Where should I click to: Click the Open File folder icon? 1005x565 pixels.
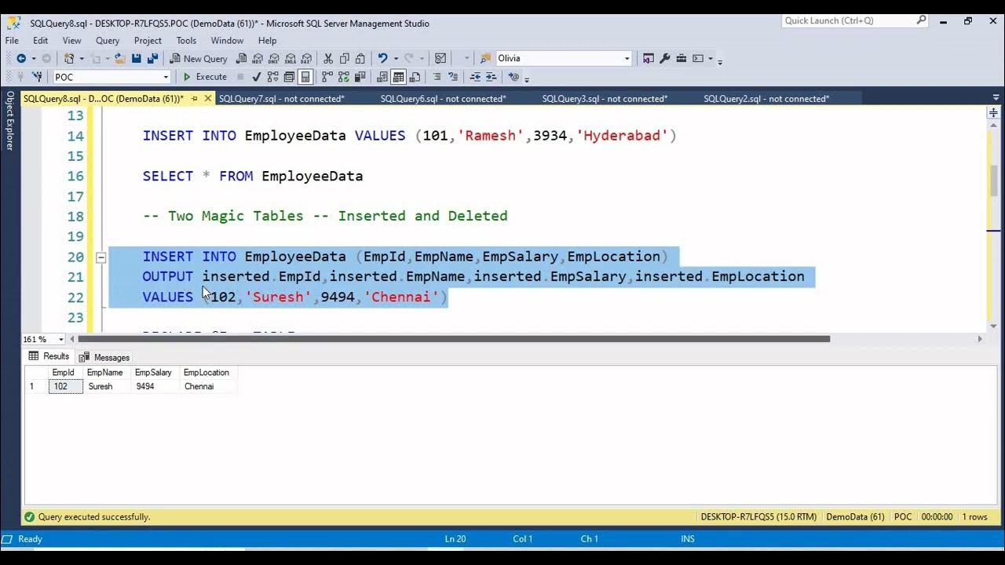coord(120,58)
